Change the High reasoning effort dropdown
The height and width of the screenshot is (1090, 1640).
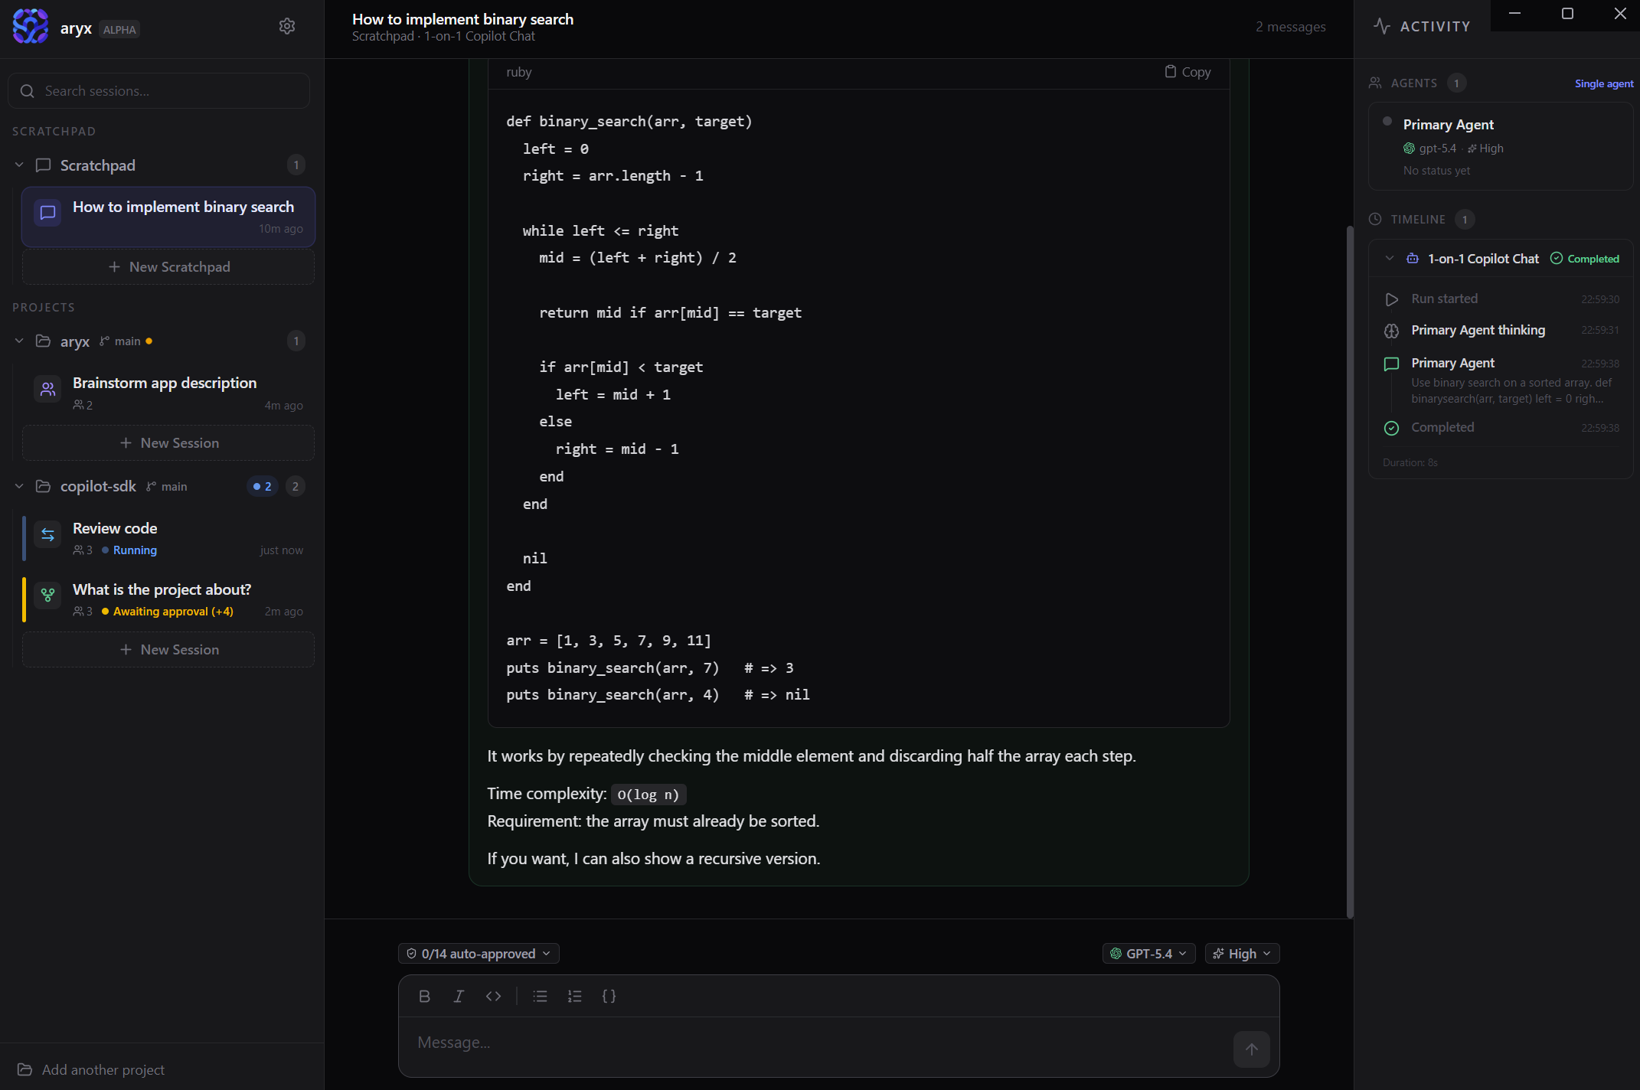tap(1242, 954)
